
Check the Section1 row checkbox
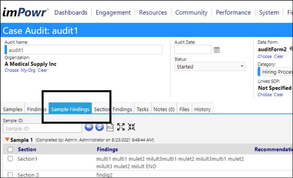(x=10, y=159)
